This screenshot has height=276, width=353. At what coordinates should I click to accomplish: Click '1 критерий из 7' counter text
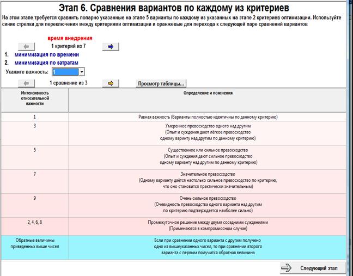pyautogui.click(x=69, y=46)
